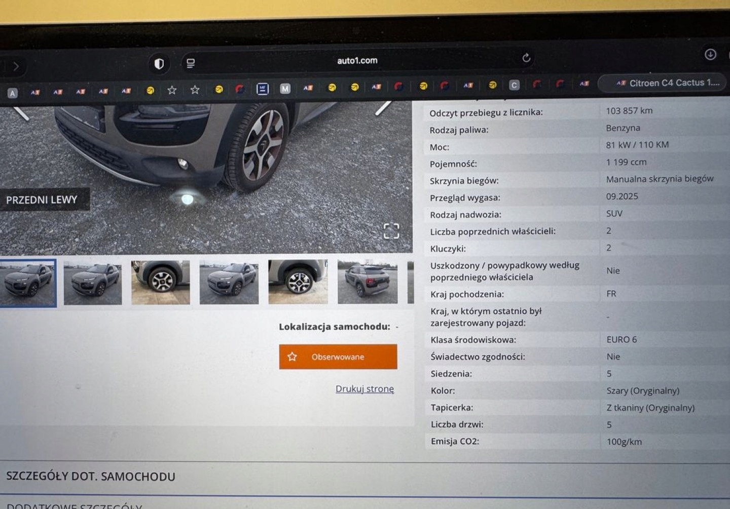This screenshot has width=730, height=509.
Task: Click the 'Kraj pochodzenia:' label
Action: [467, 294]
